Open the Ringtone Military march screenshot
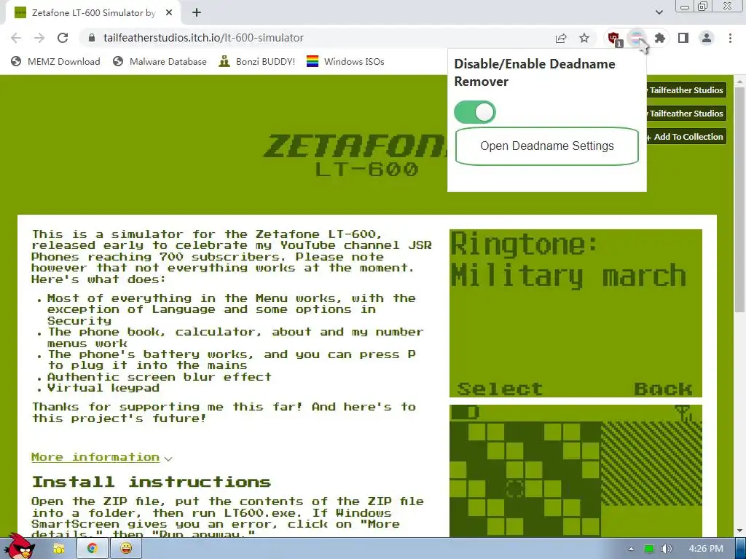The image size is (746, 559). point(576,313)
